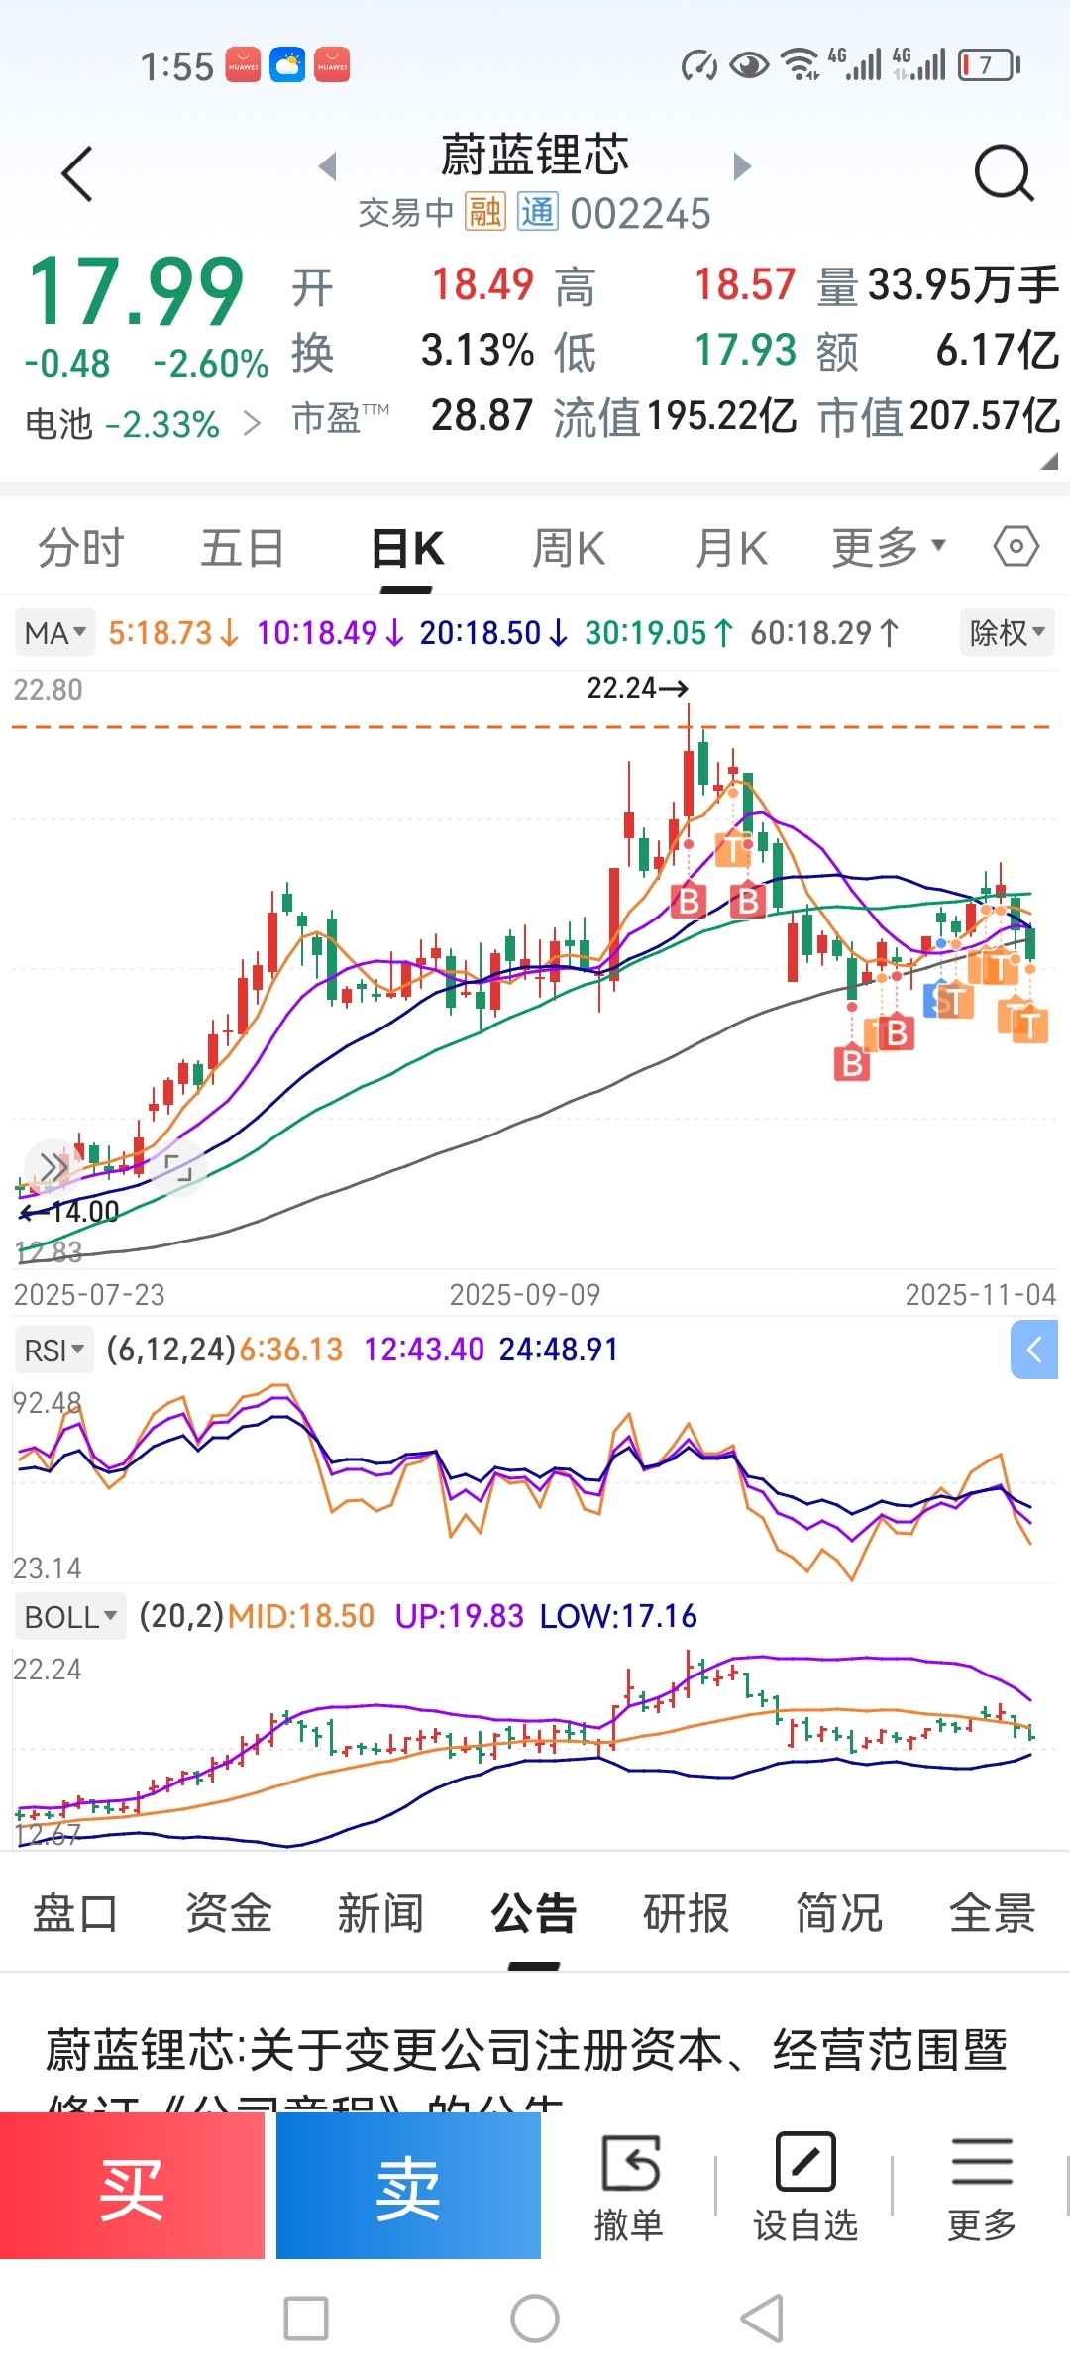Tap the 2025-09-09 date label

pos(525,1294)
